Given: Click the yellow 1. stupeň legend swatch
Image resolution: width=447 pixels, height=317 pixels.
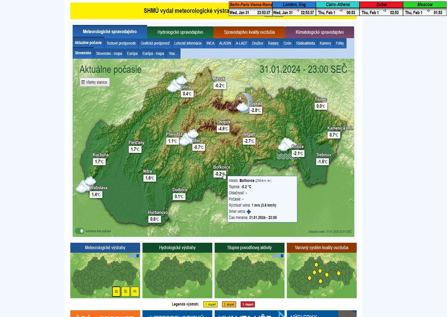Looking at the screenshot, I should click(210, 304).
